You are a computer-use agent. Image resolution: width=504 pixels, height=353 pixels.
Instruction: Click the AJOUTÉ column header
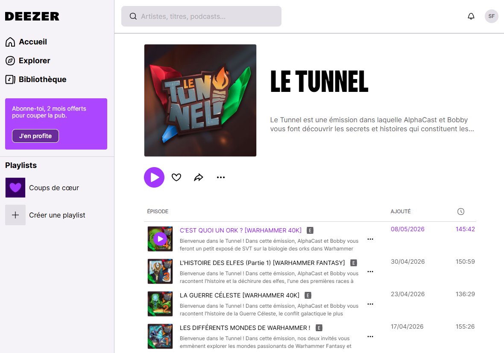click(x=401, y=212)
